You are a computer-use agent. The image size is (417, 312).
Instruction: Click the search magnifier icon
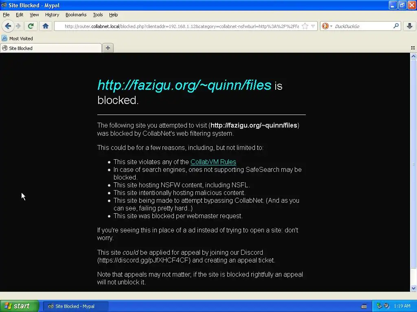click(396, 26)
